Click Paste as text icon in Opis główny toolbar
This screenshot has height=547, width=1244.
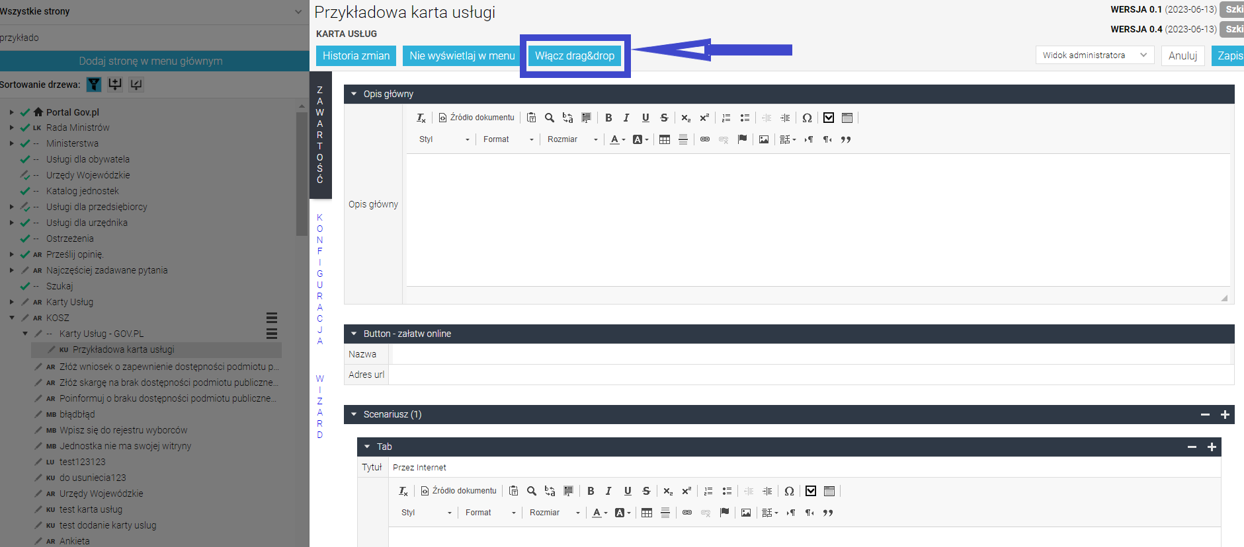(x=531, y=118)
